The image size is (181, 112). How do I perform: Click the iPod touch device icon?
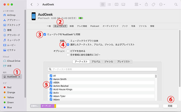tap(33, 16)
